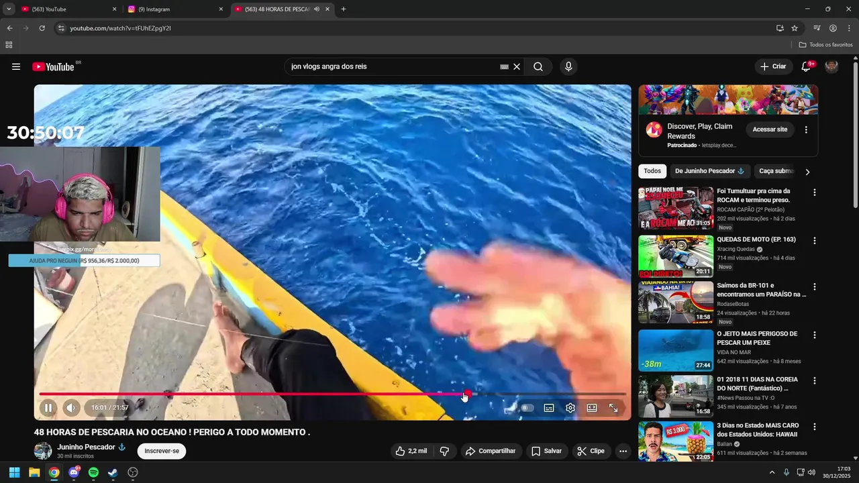
Task: Click the red progress bar scrubber
Action: click(x=466, y=394)
